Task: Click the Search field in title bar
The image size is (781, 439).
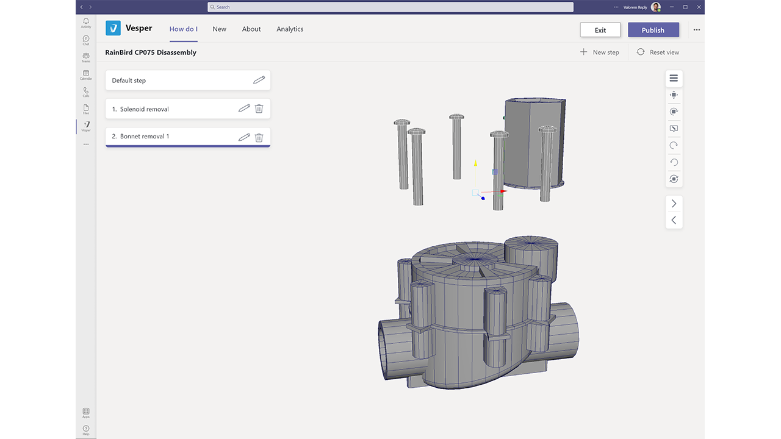Action: pyautogui.click(x=390, y=7)
